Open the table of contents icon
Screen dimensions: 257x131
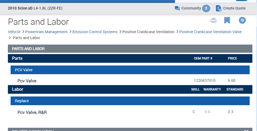(x=242, y=20)
